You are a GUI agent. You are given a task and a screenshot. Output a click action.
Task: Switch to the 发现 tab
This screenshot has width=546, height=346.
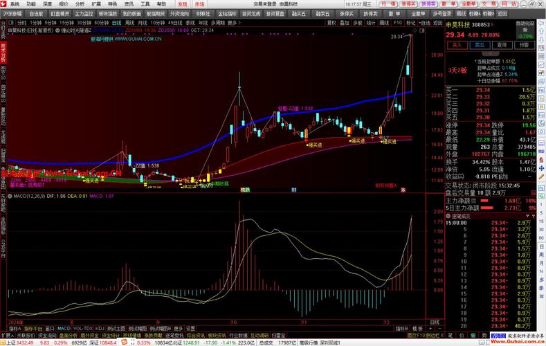183,4
